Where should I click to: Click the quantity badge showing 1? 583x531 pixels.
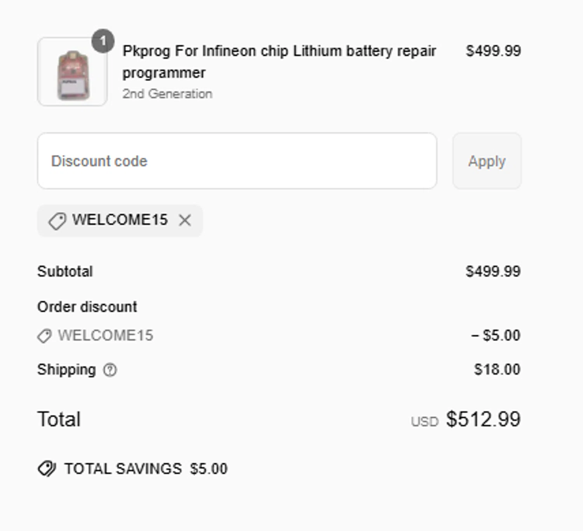[103, 41]
